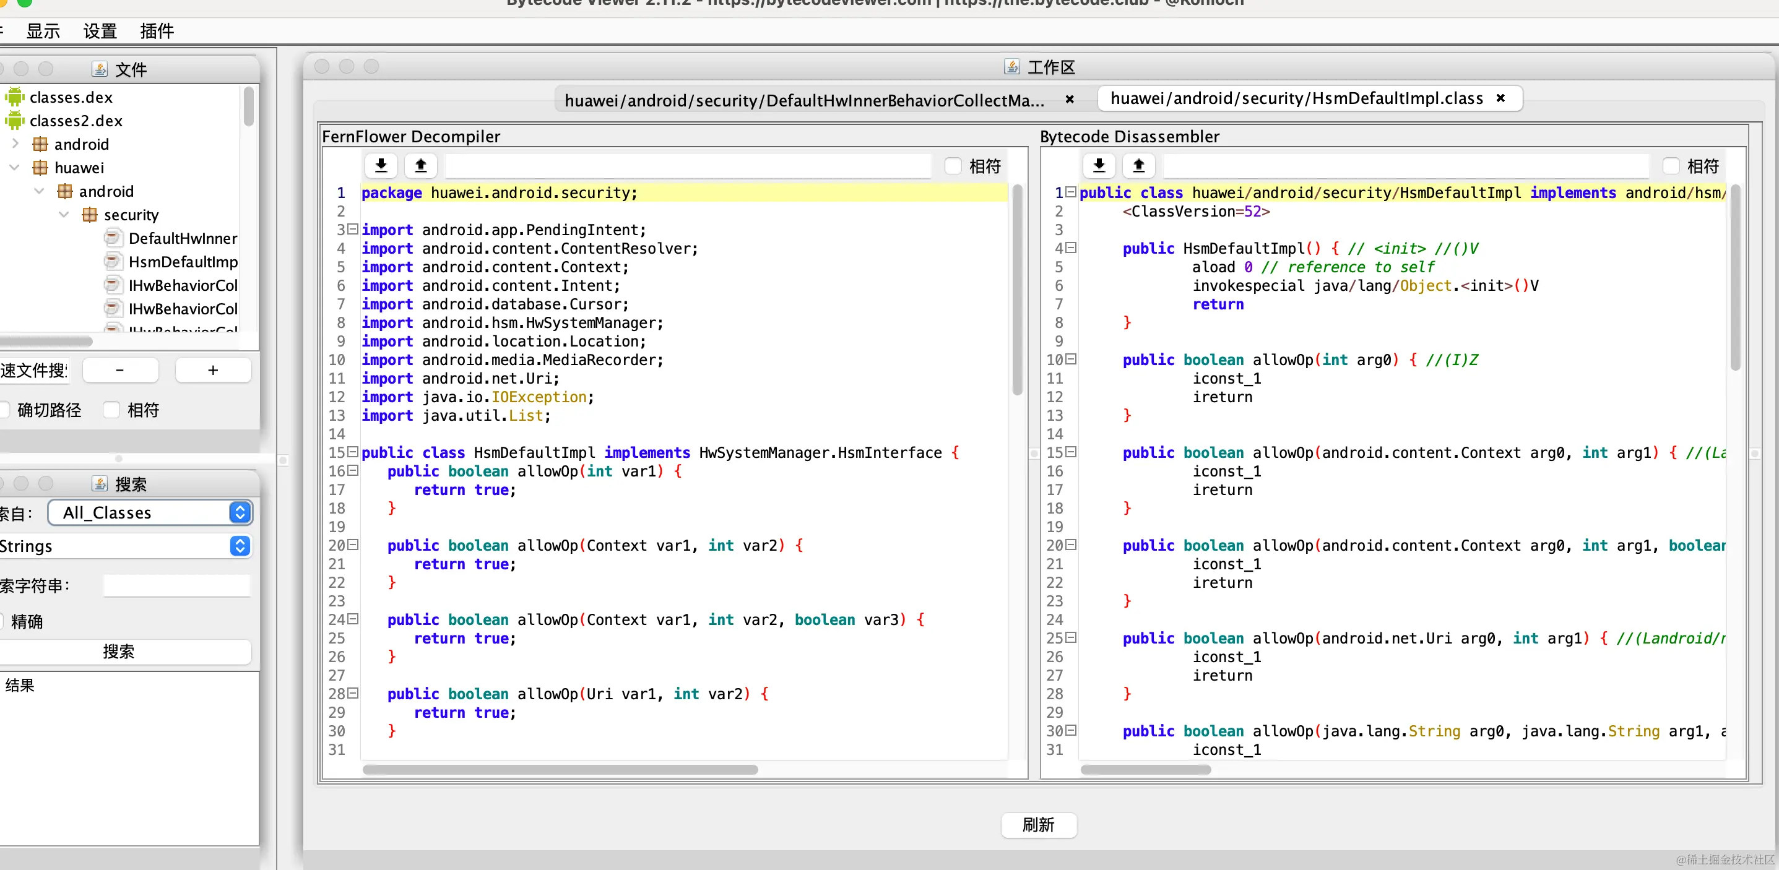This screenshot has height=870, width=1779.
Task: Toggle 相符 checkbox in Bytecode Disassembler pane
Action: (x=1671, y=166)
